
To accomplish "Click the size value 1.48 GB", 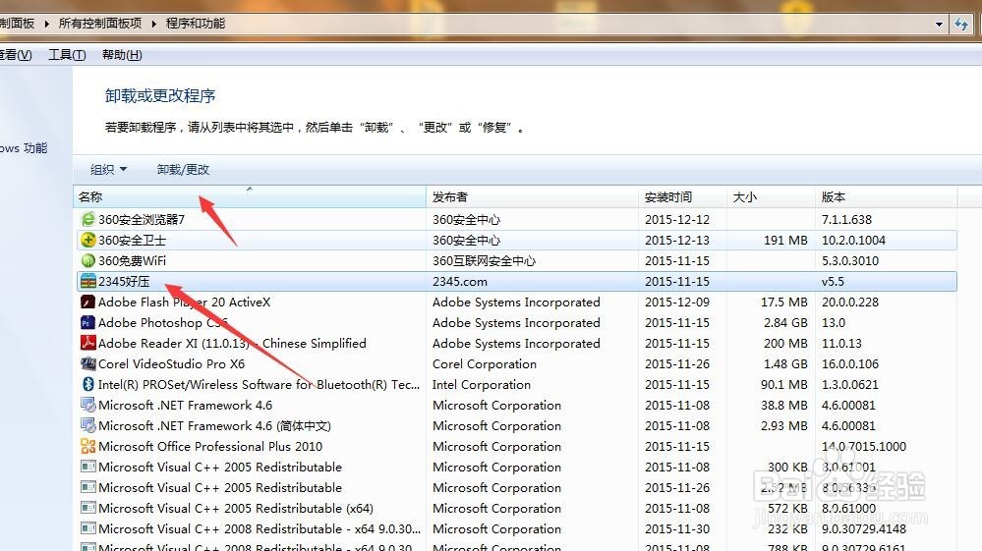I will 785,364.
